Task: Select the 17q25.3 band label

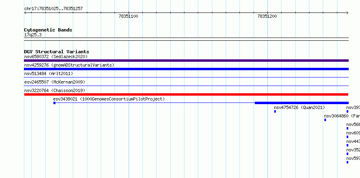Action: [x=33, y=35]
